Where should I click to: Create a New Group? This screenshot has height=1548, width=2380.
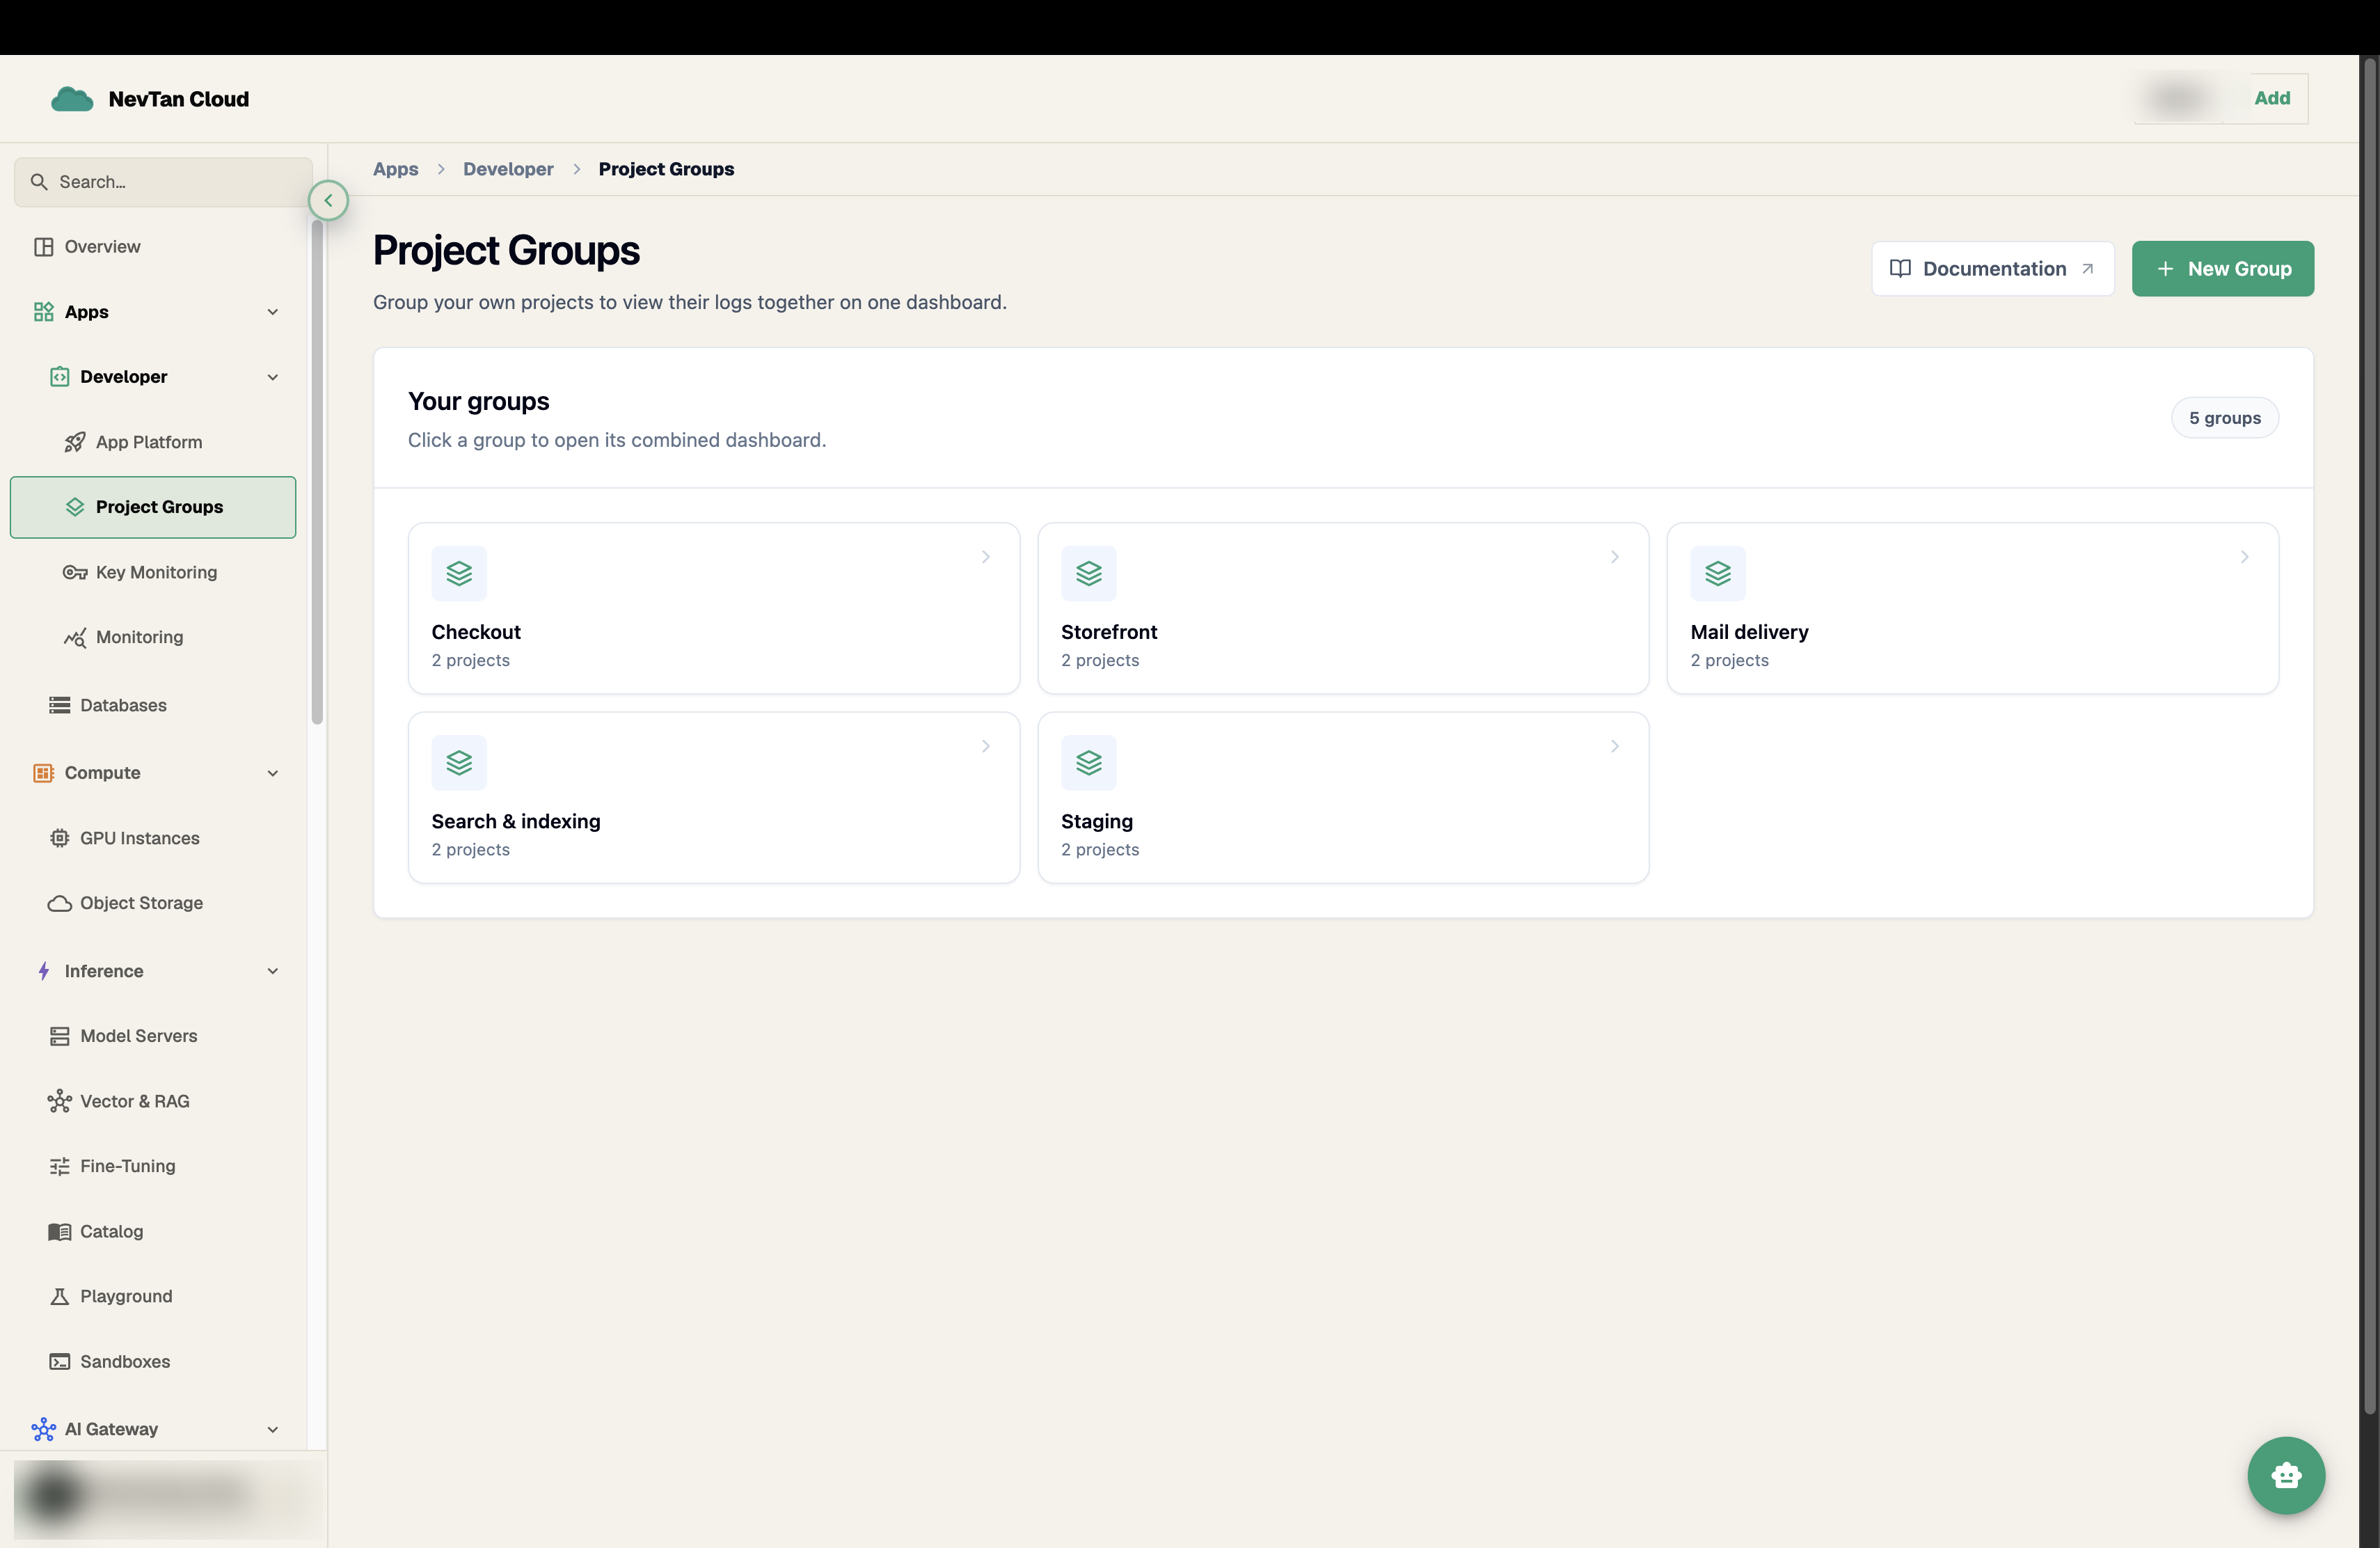click(x=2222, y=269)
